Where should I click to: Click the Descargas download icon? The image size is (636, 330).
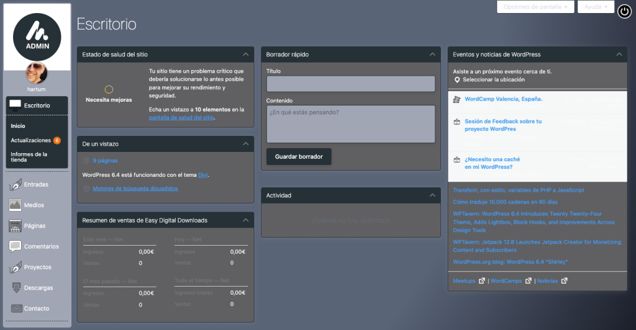point(16,288)
